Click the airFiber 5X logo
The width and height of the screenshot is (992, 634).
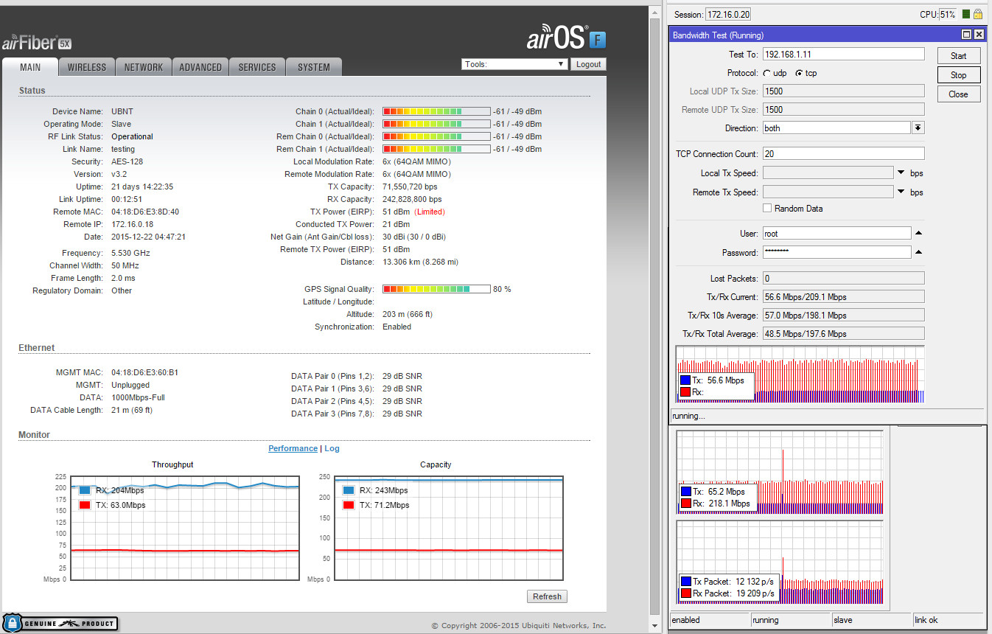tap(37, 42)
